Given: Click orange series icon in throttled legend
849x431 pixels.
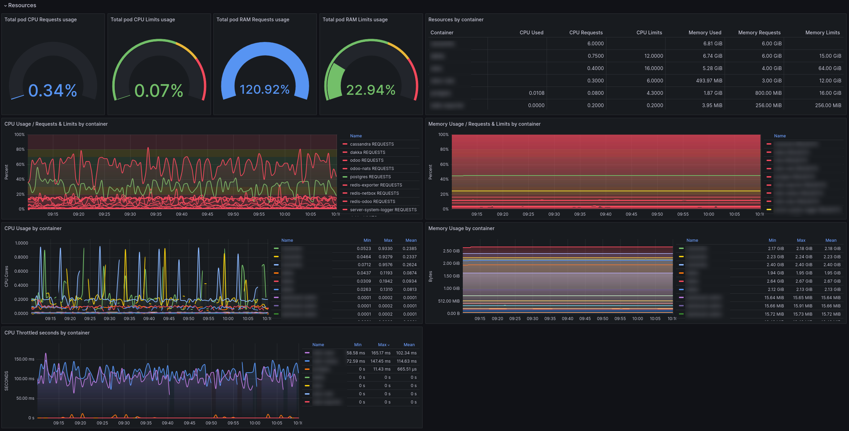Looking at the screenshot, I should coord(307,369).
